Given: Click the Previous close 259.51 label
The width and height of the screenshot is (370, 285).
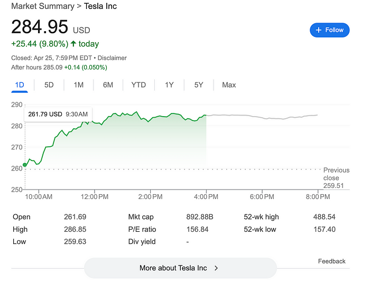Looking at the screenshot, I should coord(336,178).
